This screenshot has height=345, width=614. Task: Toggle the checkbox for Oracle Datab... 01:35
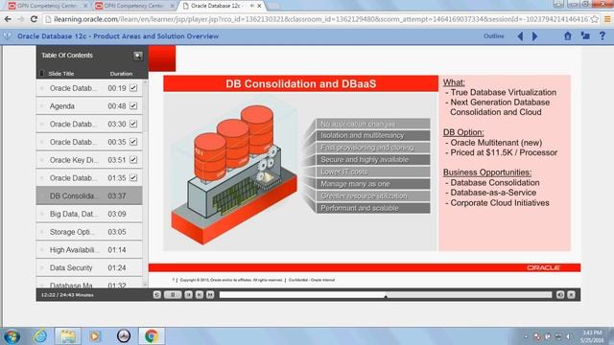coord(133,177)
